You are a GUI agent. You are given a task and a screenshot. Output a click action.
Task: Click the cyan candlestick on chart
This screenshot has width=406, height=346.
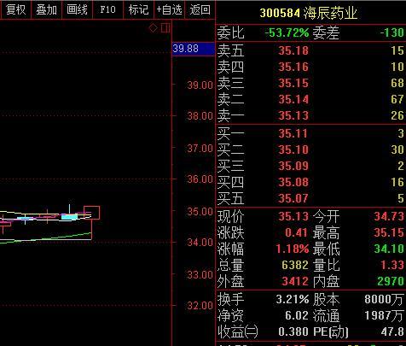click(x=70, y=217)
